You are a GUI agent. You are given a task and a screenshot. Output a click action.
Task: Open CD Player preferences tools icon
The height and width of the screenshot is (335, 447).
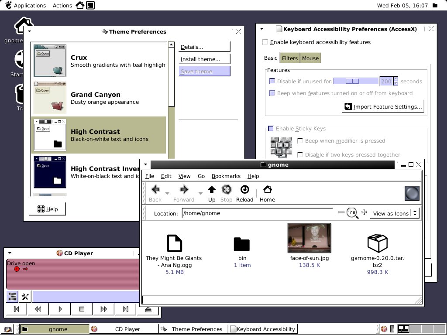(x=25, y=297)
